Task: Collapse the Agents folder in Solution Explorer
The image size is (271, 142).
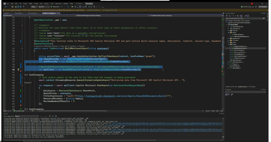Action: (228, 32)
